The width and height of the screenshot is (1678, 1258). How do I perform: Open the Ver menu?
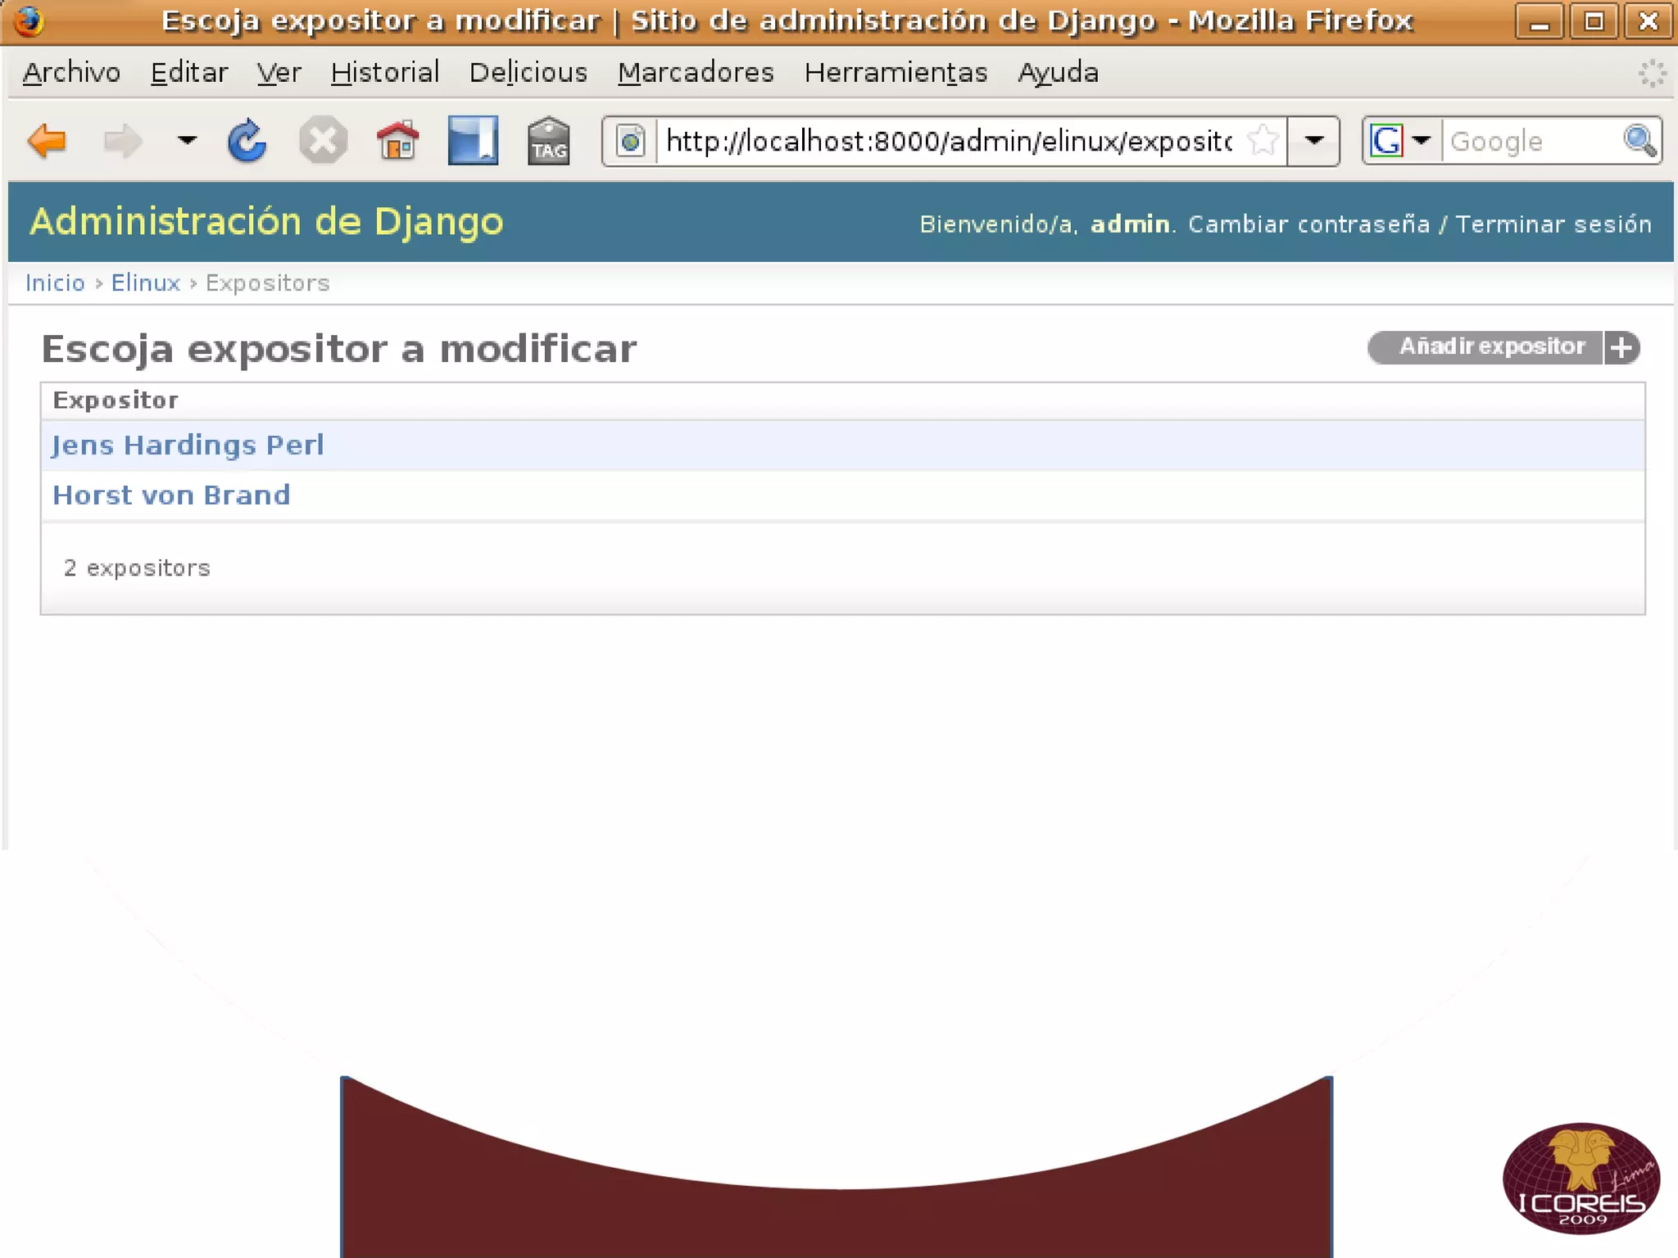[x=279, y=73]
